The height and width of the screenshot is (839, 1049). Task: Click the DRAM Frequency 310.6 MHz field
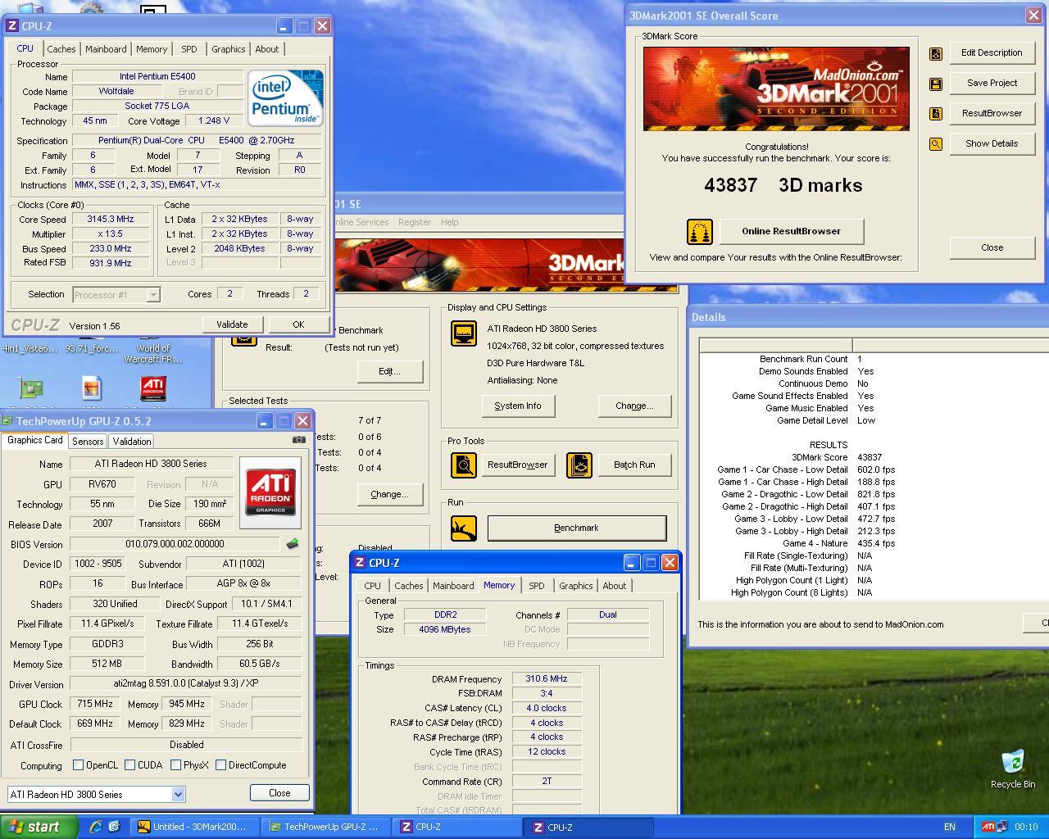[547, 679]
